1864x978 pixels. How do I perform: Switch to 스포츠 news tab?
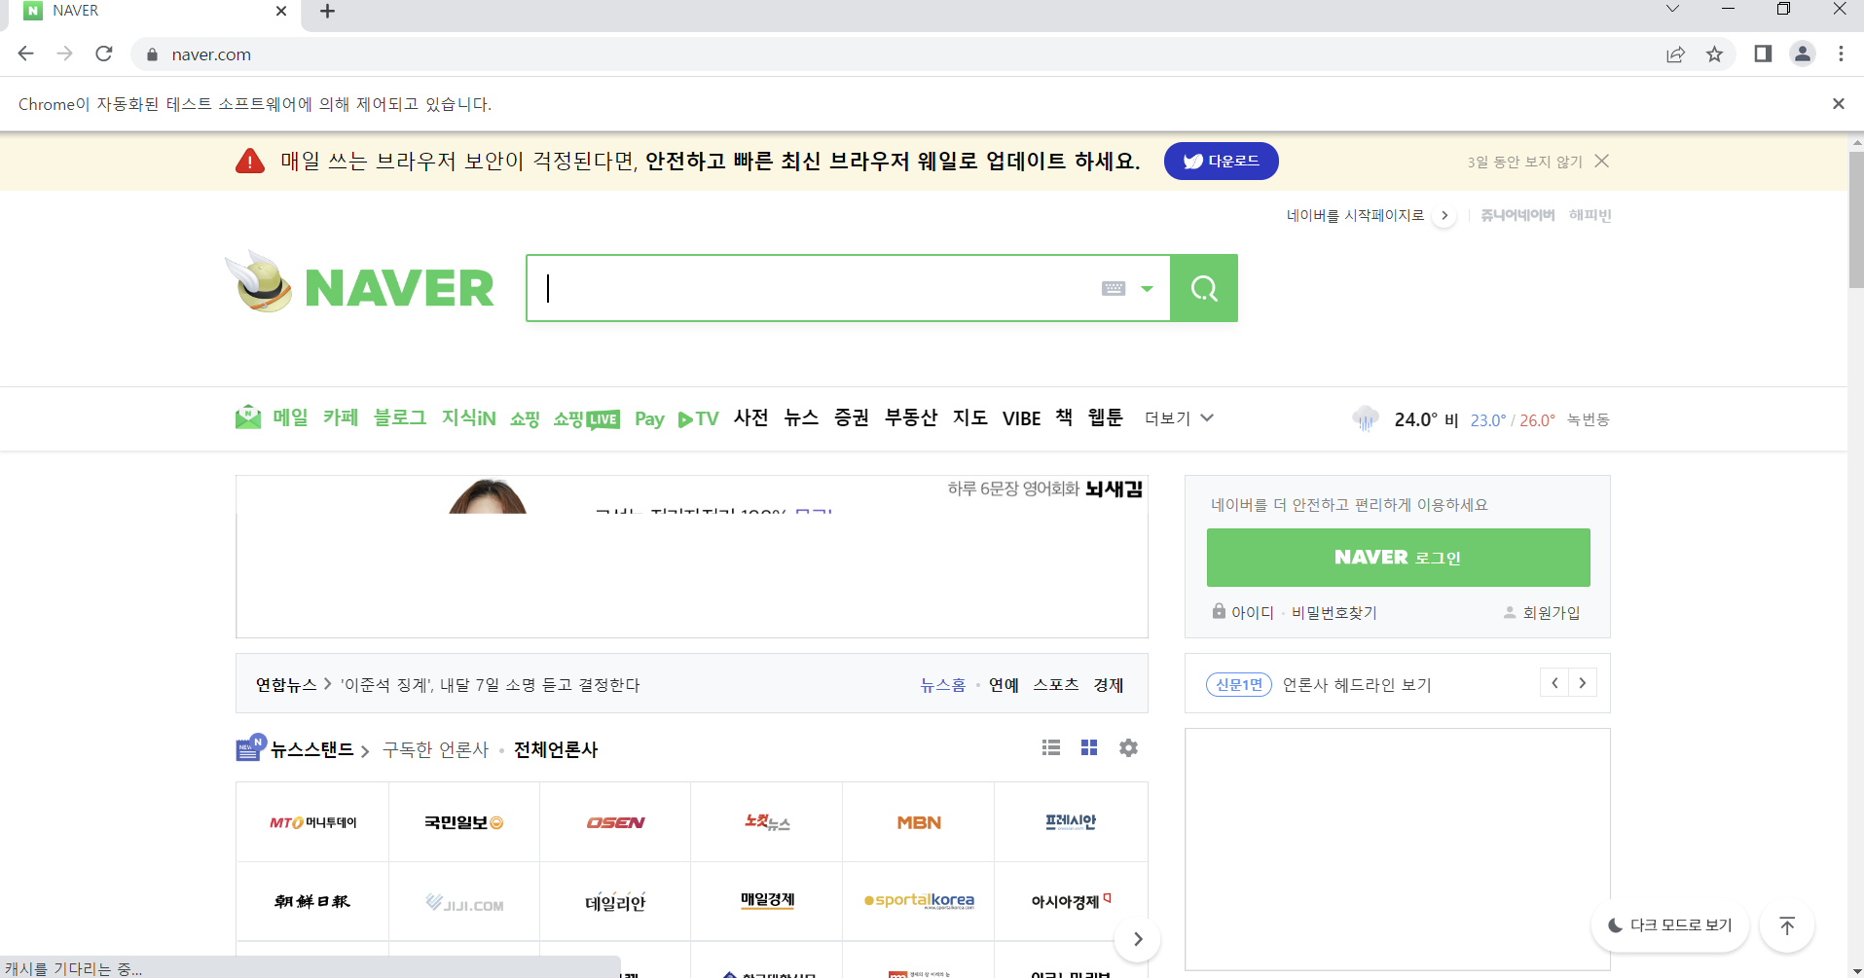click(1056, 685)
